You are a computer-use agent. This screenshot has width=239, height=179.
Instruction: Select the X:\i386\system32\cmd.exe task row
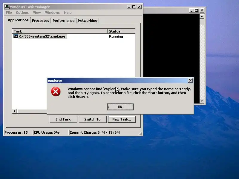tap(74, 36)
